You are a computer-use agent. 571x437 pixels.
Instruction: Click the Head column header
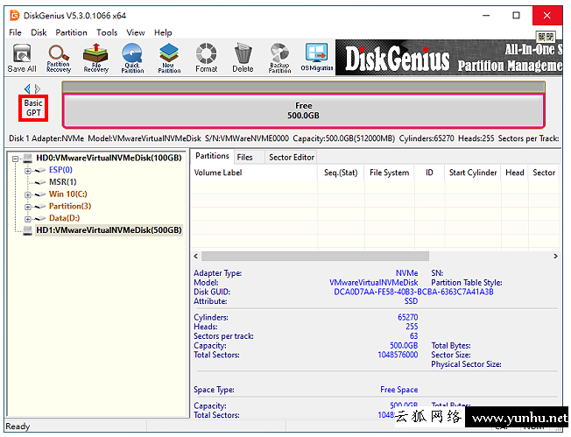coord(515,173)
